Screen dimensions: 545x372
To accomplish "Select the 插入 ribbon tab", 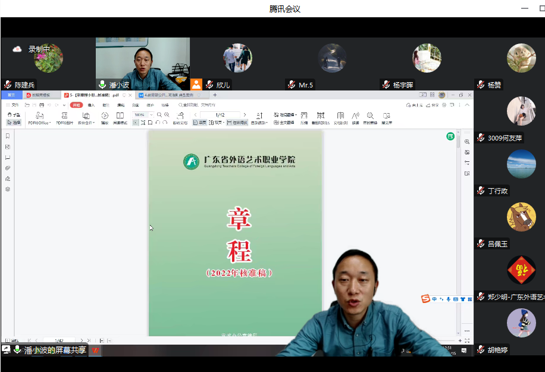I will [x=91, y=105].
